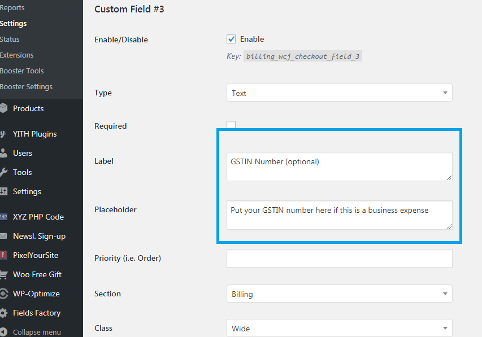Viewport: 482px width, 337px height.
Task: Expand the Type dropdown showing Text
Action: click(x=340, y=93)
